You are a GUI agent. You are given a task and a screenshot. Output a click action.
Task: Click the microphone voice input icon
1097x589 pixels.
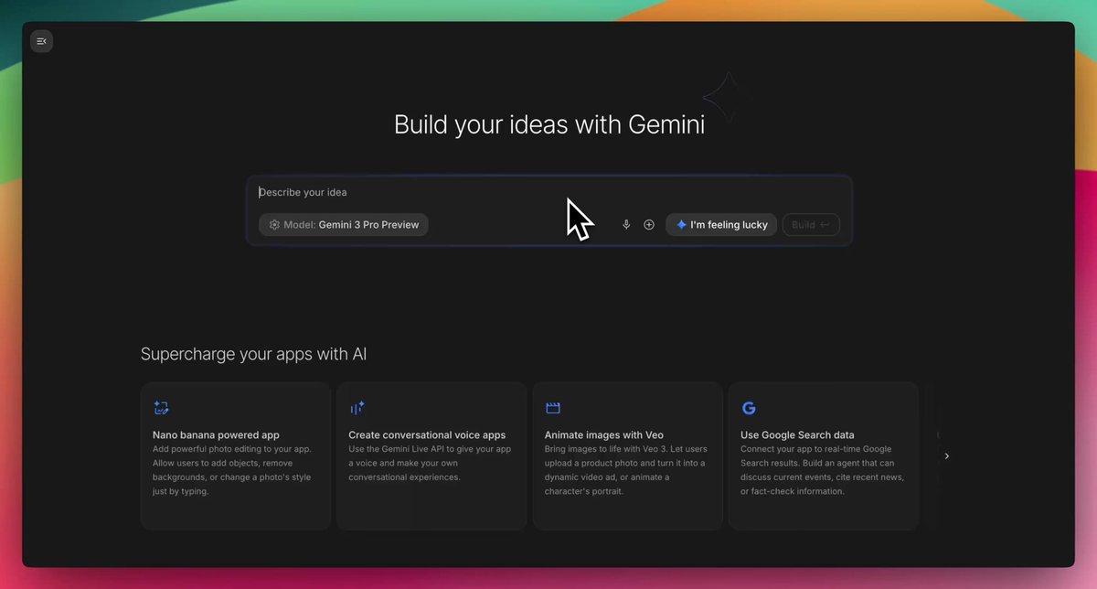(626, 225)
